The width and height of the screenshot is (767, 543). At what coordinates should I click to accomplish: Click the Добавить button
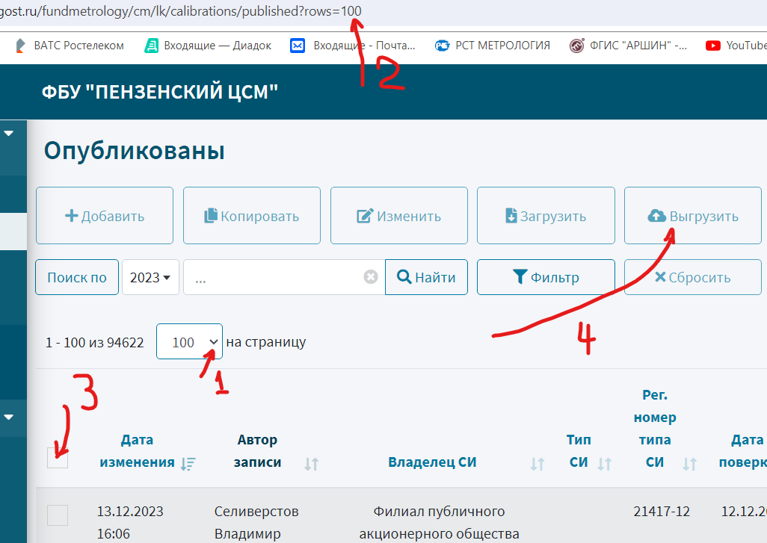pos(105,216)
